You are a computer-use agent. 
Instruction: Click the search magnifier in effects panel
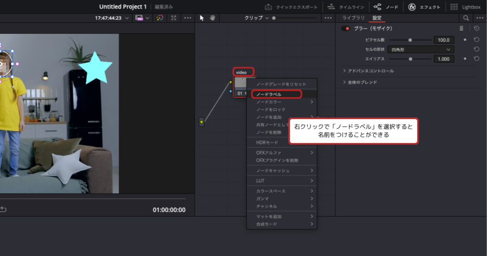click(x=466, y=18)
